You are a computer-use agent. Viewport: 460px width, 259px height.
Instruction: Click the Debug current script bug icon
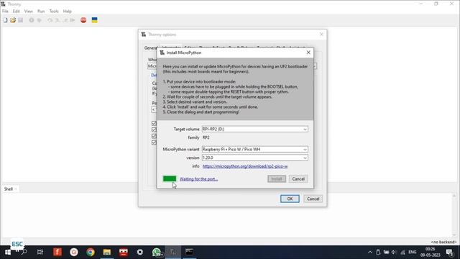click(40, 20)
